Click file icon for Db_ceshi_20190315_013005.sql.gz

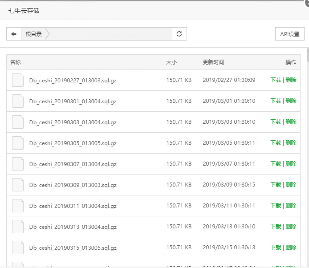pyautogui.click(x=18, y=248)
